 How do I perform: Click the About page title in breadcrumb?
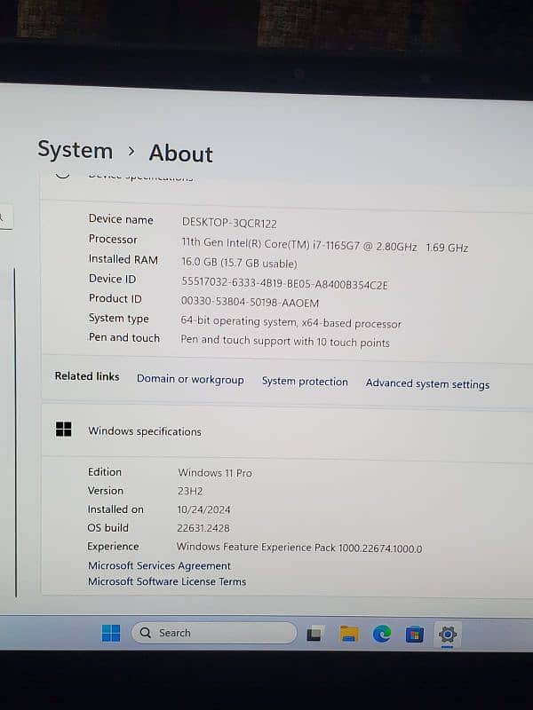(x=180, y=154)
